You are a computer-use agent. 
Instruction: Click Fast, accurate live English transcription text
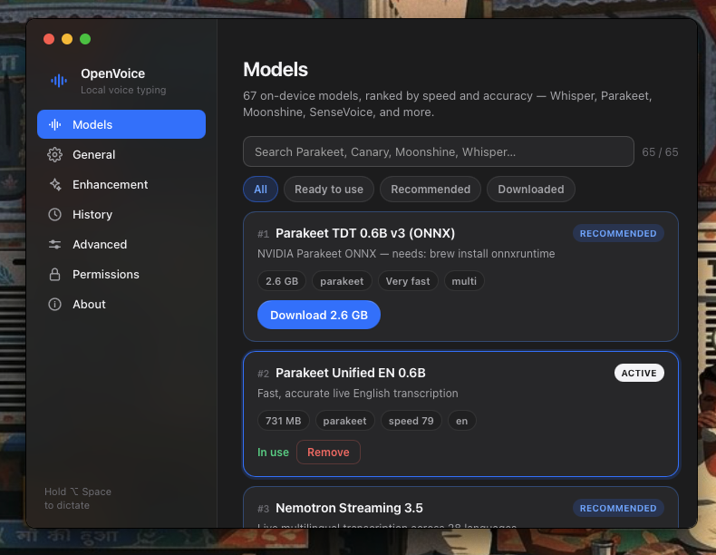tap(357, 394)
